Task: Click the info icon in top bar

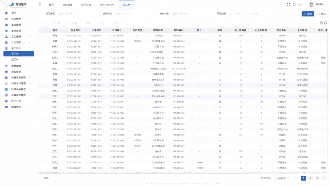Action: click(x=300, y=4)
